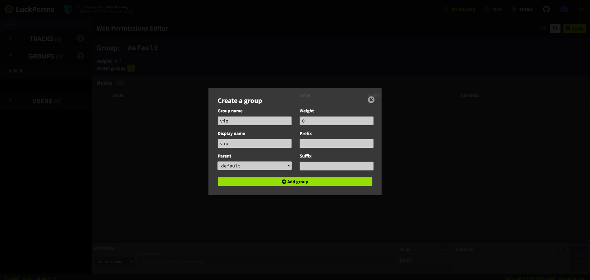Viewport: 590px width, 280px height.
Task: Toggle the node value true switch
Action: pyautogui.click(x=445, y=249)
